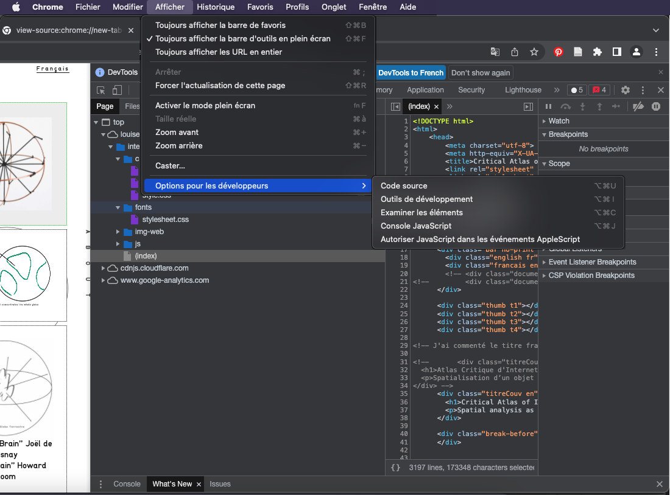The image size is (670, 495).
Task: Click 'Don't show again' button
Action: tap(481, 73)
